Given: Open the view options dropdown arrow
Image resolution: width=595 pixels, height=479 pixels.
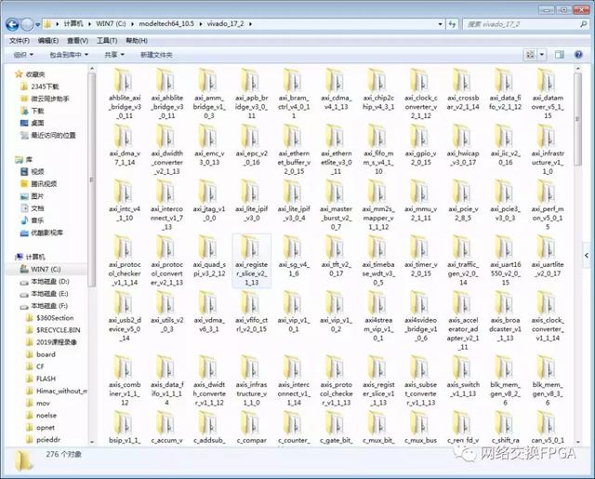Looking at the screenshot, I should pos(542,55).
